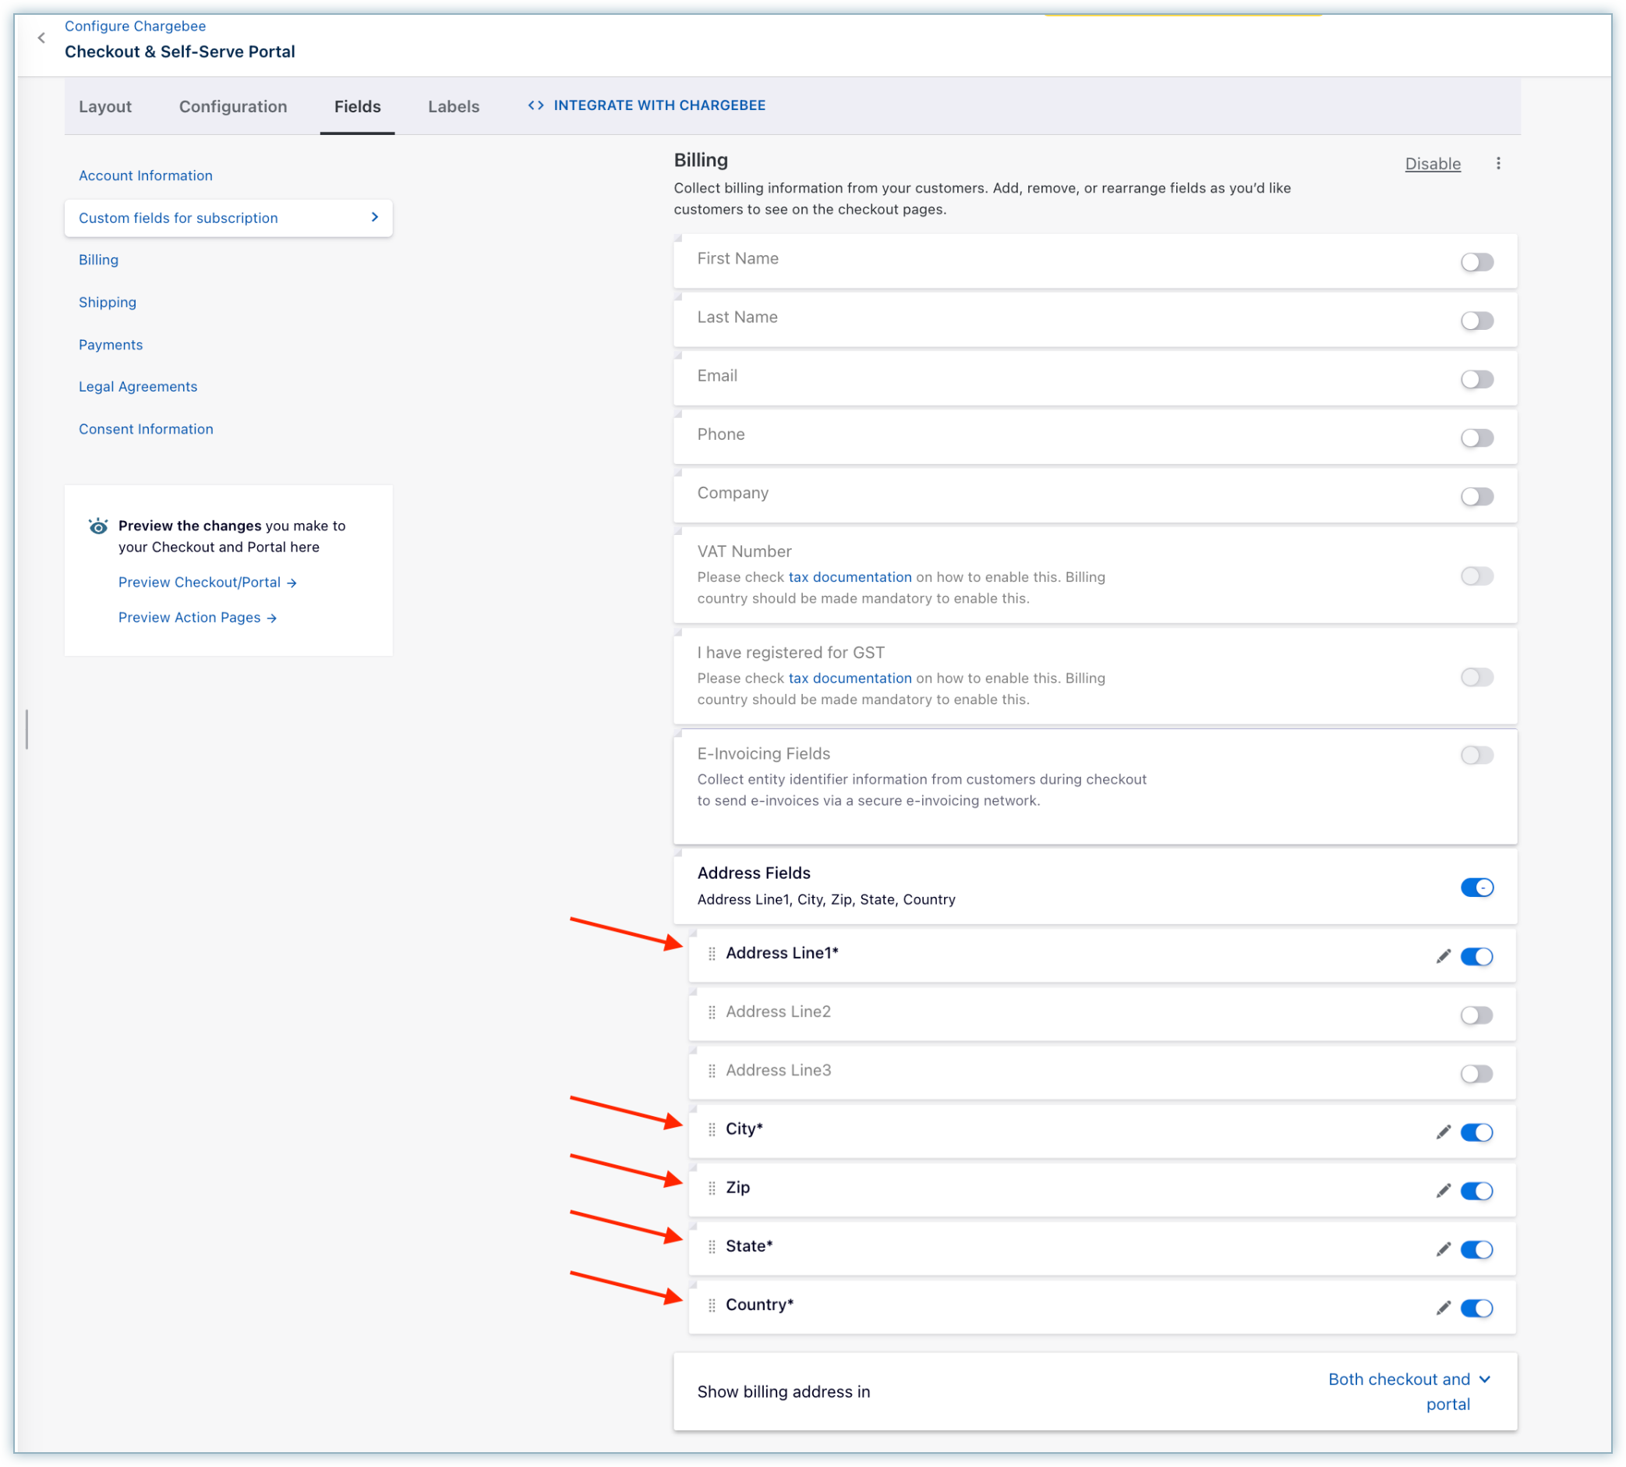The height and width of the screenshot is (1467, 1626).
Task: Click the edit pencil icon for City
Action: click(1442, 1132)
